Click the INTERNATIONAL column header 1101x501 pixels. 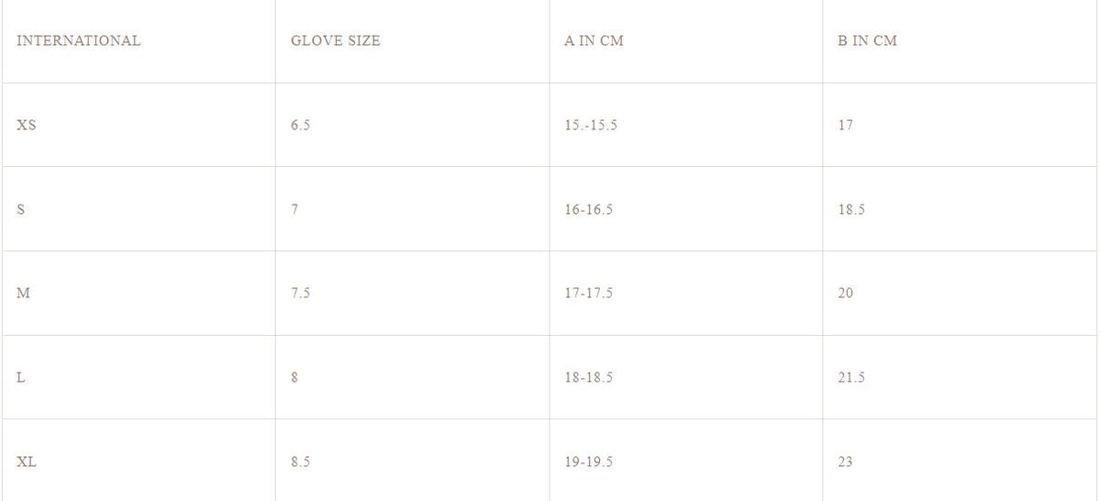pyautogui.click(x=78, y=40)
